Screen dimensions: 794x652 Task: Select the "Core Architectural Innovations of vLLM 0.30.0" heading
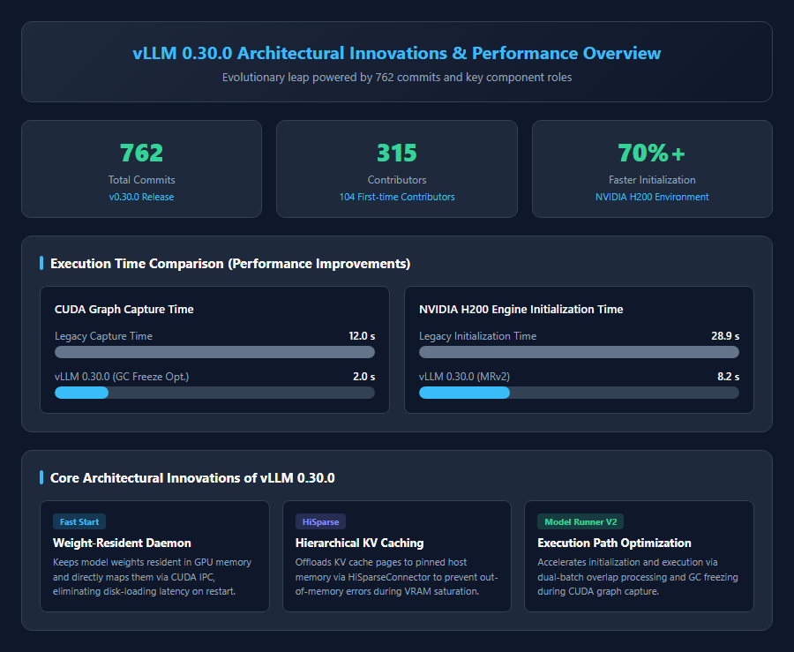click(192, 478)
